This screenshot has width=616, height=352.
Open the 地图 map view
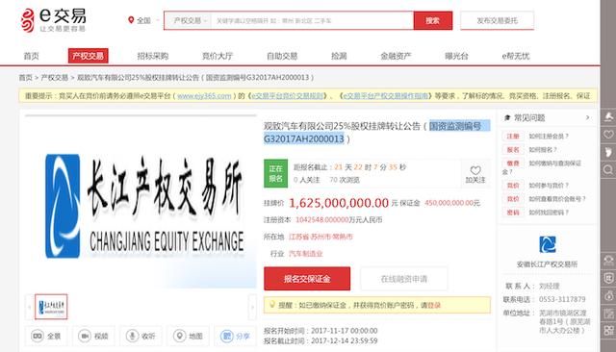(188, 336)
